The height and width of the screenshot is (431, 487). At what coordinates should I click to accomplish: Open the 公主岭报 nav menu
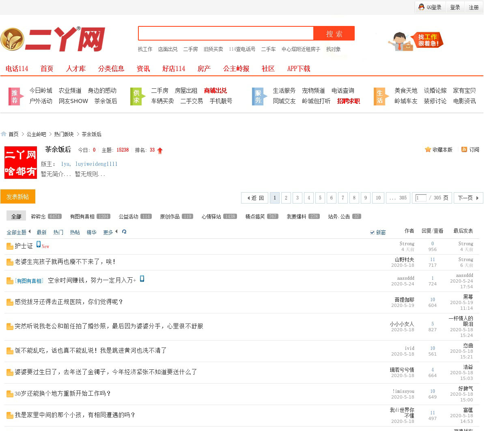tap(236, 69)
